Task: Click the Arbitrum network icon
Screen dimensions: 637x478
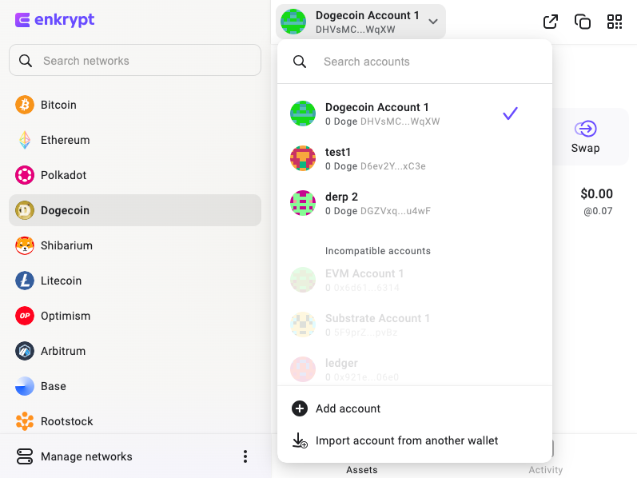Action: (x=25, y=351)
